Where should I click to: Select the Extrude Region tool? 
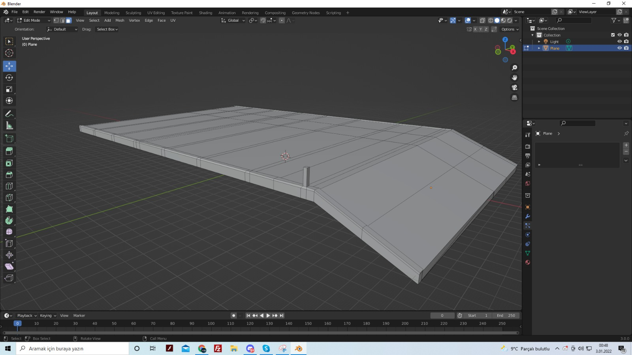tap(9, 151)
